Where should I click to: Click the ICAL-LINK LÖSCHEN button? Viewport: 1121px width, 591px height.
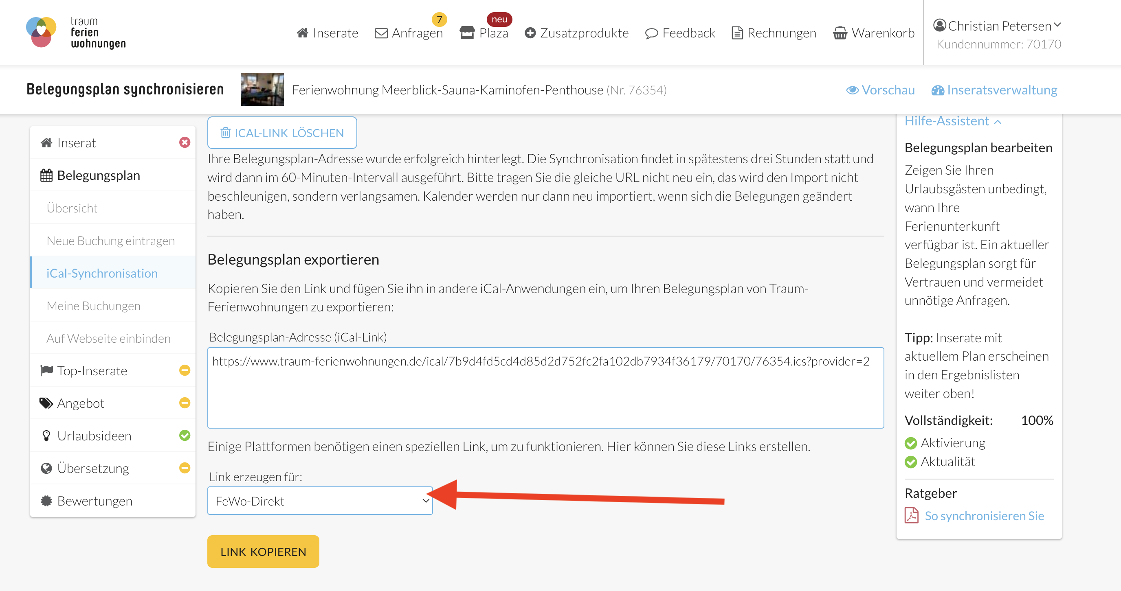coord(282,133)
